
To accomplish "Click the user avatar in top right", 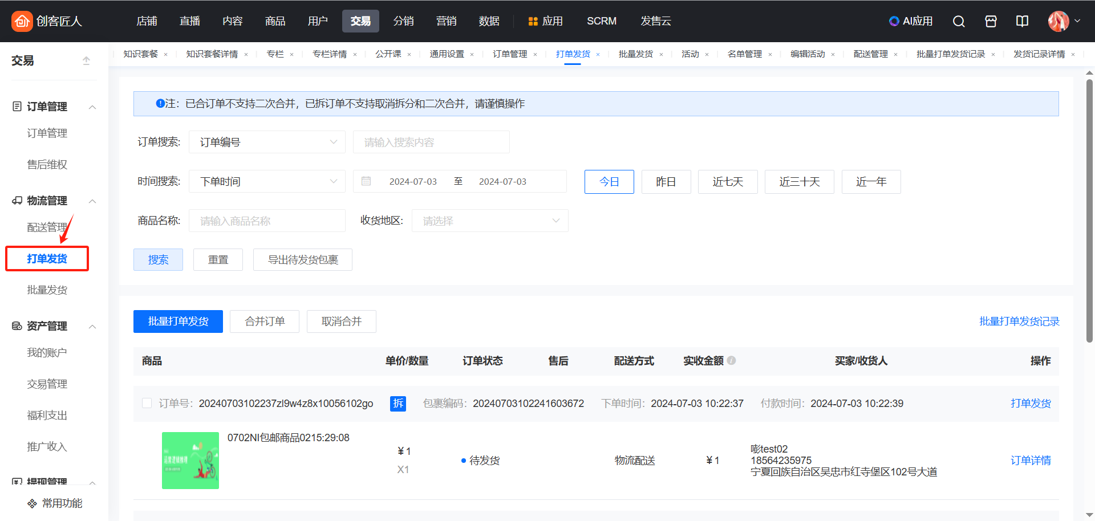I will tap(1058, 21).
